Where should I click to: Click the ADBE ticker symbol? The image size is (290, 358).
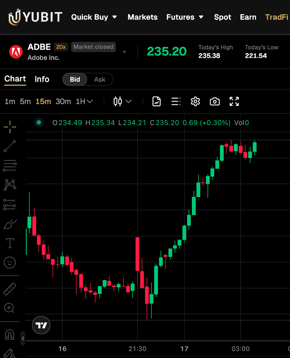[39, 47]
